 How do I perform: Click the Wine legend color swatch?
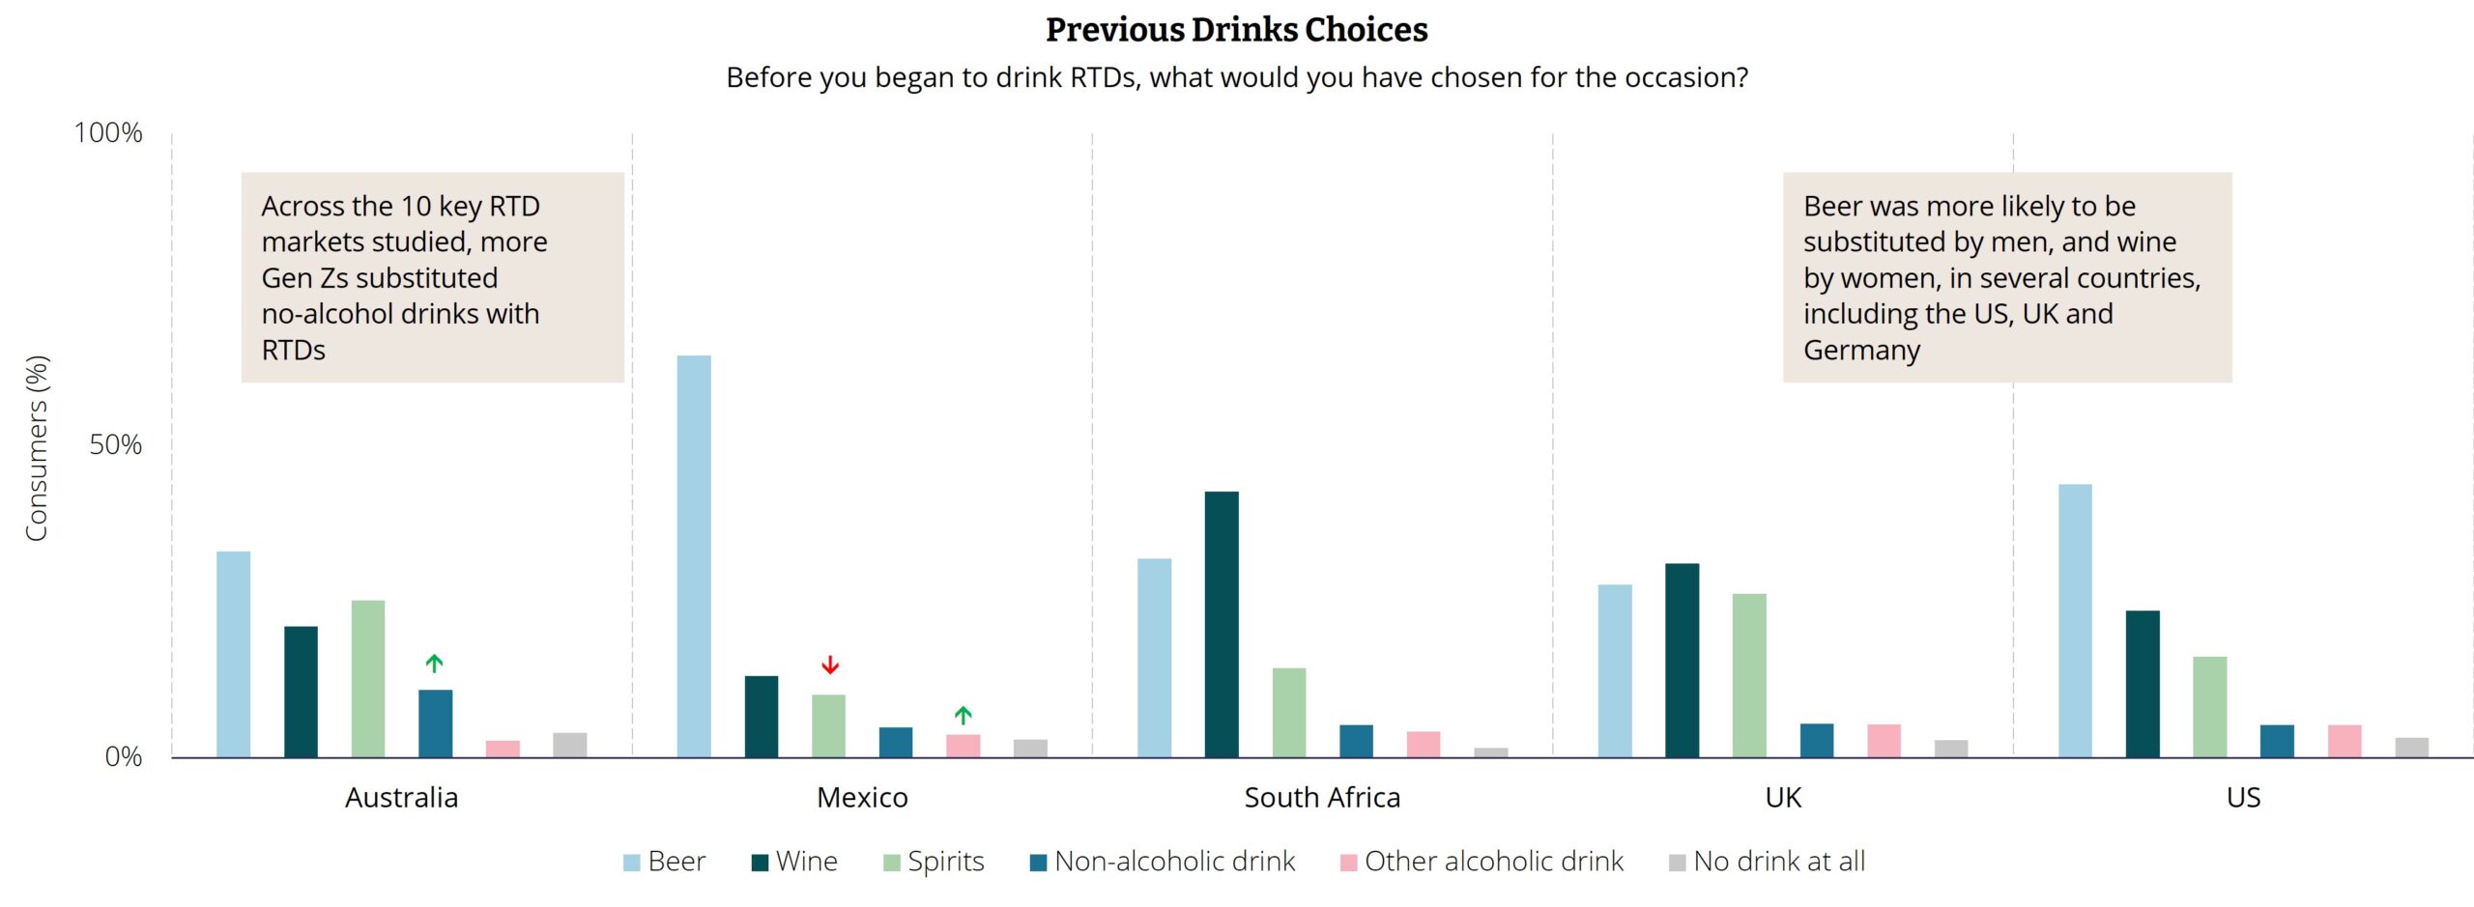point(760,863)
